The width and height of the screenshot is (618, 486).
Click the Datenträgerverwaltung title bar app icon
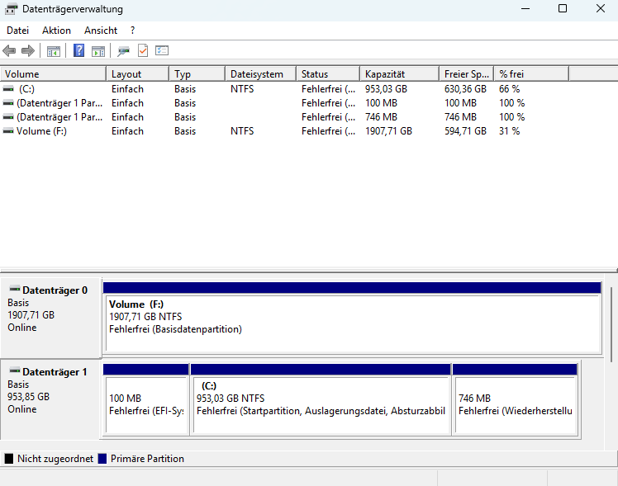pos(11,8)
